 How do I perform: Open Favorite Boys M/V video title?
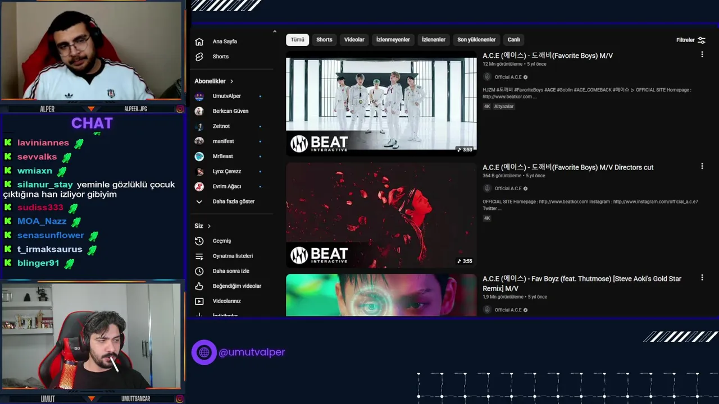(x=548, y=56)
